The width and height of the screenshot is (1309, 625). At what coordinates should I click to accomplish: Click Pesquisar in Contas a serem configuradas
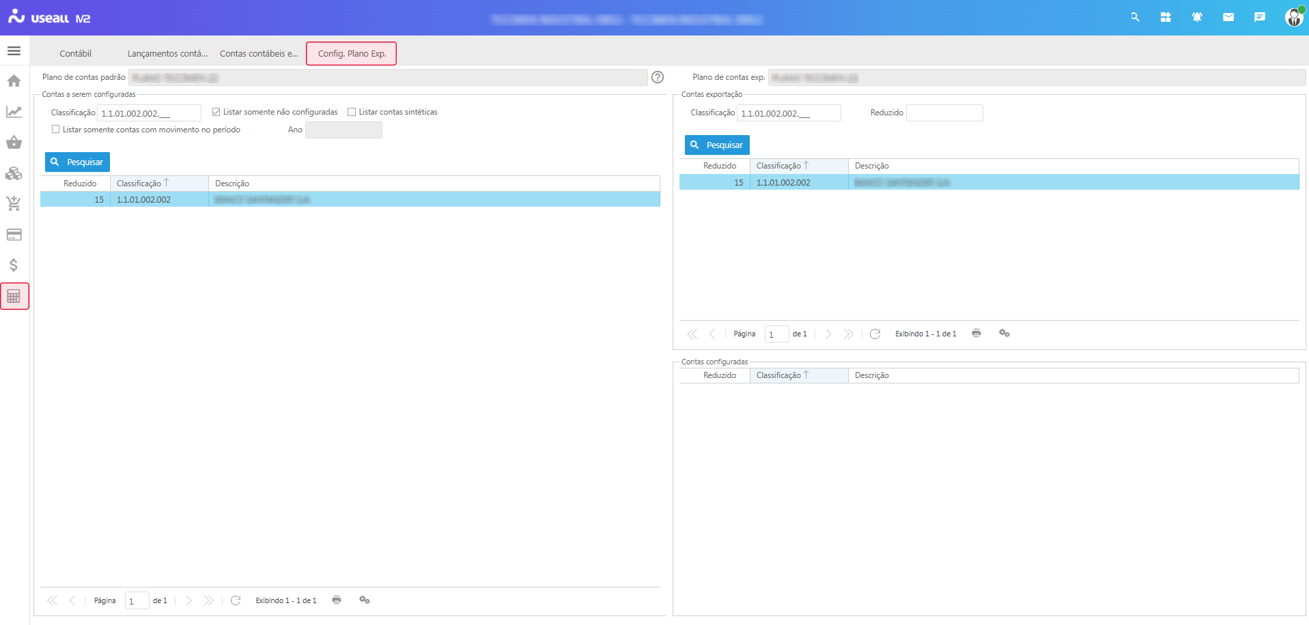pos(77,162)
